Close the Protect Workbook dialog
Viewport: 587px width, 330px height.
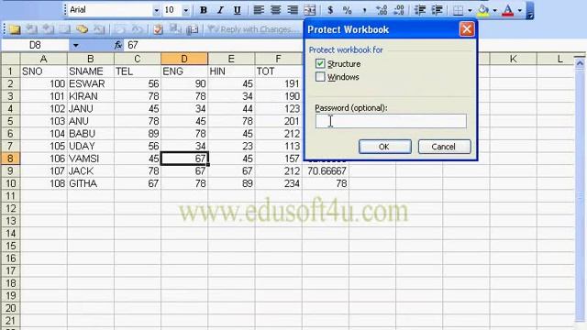(467, 29)
